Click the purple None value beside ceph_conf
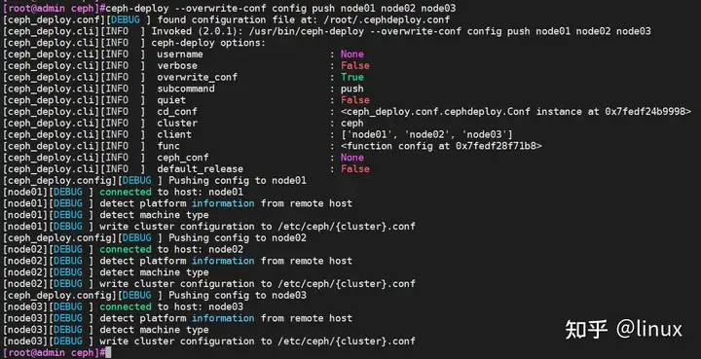Image resolution: width=701 pixels, height=359 pixels. tap(351, 158)
